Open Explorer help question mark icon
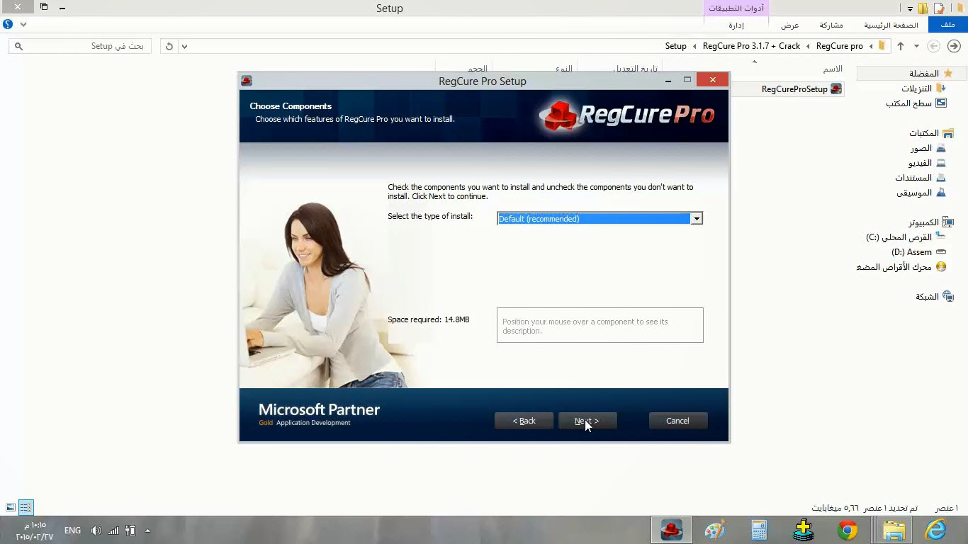 click(x=8, y=24)
